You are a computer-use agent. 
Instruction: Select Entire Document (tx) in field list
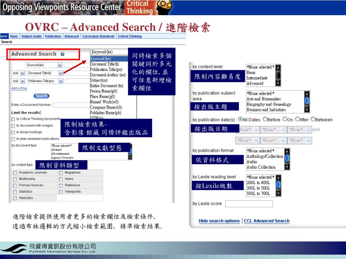(106, 86)
